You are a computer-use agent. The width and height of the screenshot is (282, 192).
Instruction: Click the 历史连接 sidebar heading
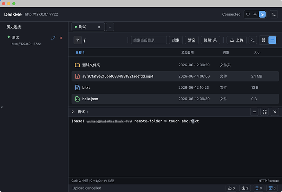[x=13, y=27]
